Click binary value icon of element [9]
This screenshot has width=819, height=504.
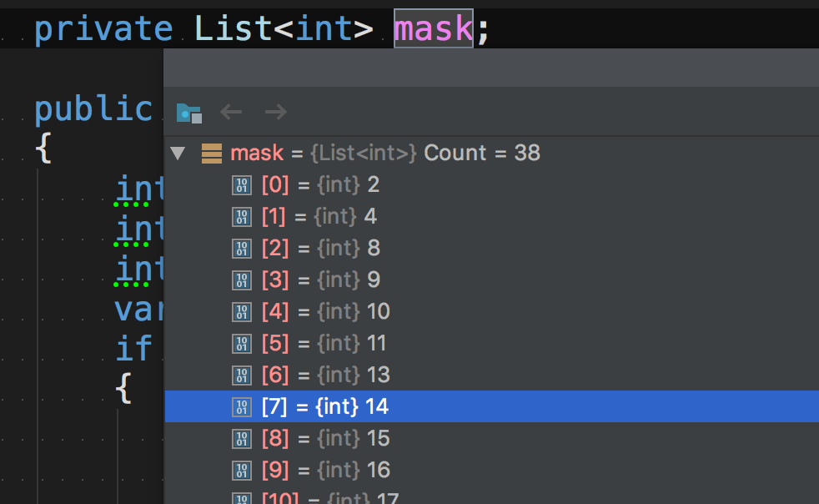tap(241, 471)
